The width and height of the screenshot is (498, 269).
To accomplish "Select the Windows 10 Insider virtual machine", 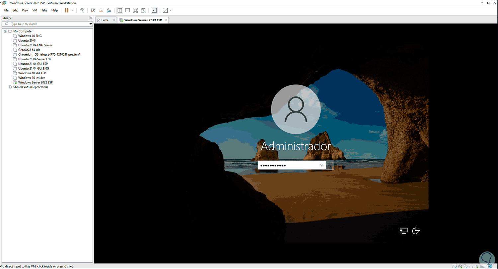I will click(32, 78).
